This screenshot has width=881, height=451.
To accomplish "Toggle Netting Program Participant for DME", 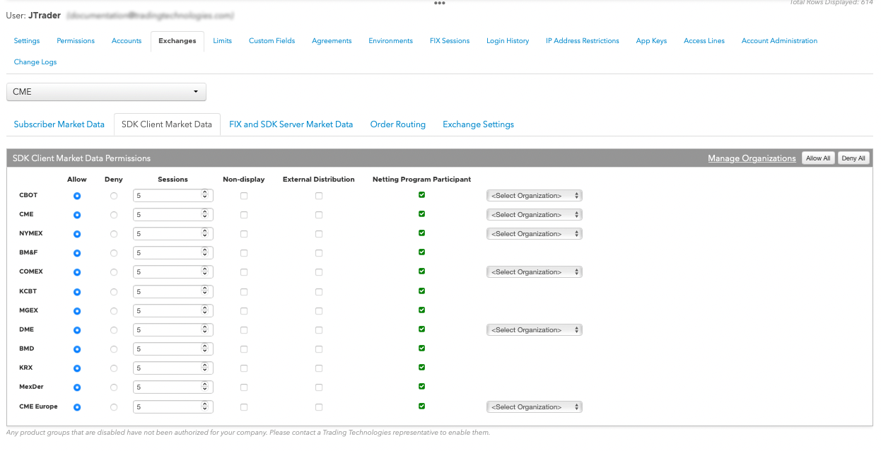I will pos(422,329).
